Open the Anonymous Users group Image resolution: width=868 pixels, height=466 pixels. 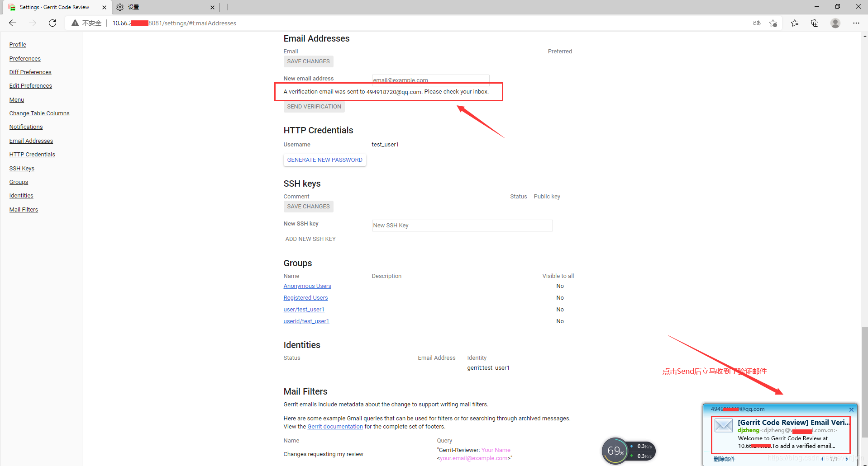pos(307,286)
